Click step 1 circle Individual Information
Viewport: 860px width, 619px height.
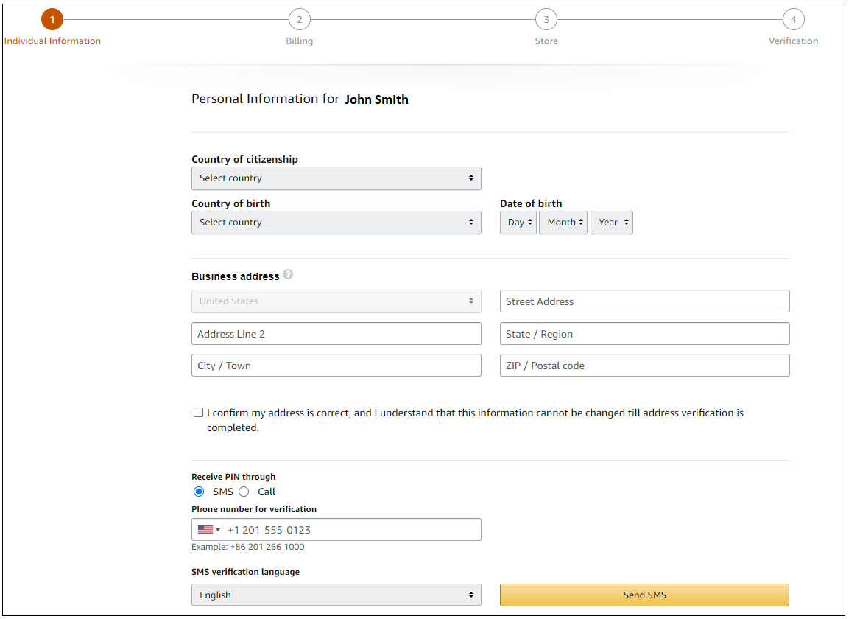click(52, 20)
